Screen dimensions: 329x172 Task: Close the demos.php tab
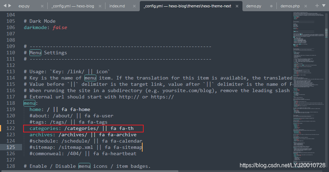(306, 6)
